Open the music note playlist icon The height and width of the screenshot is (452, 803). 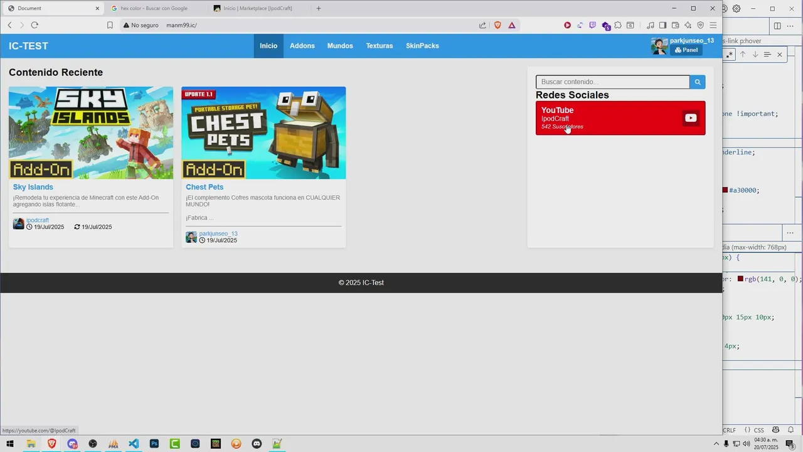(650, 25)
